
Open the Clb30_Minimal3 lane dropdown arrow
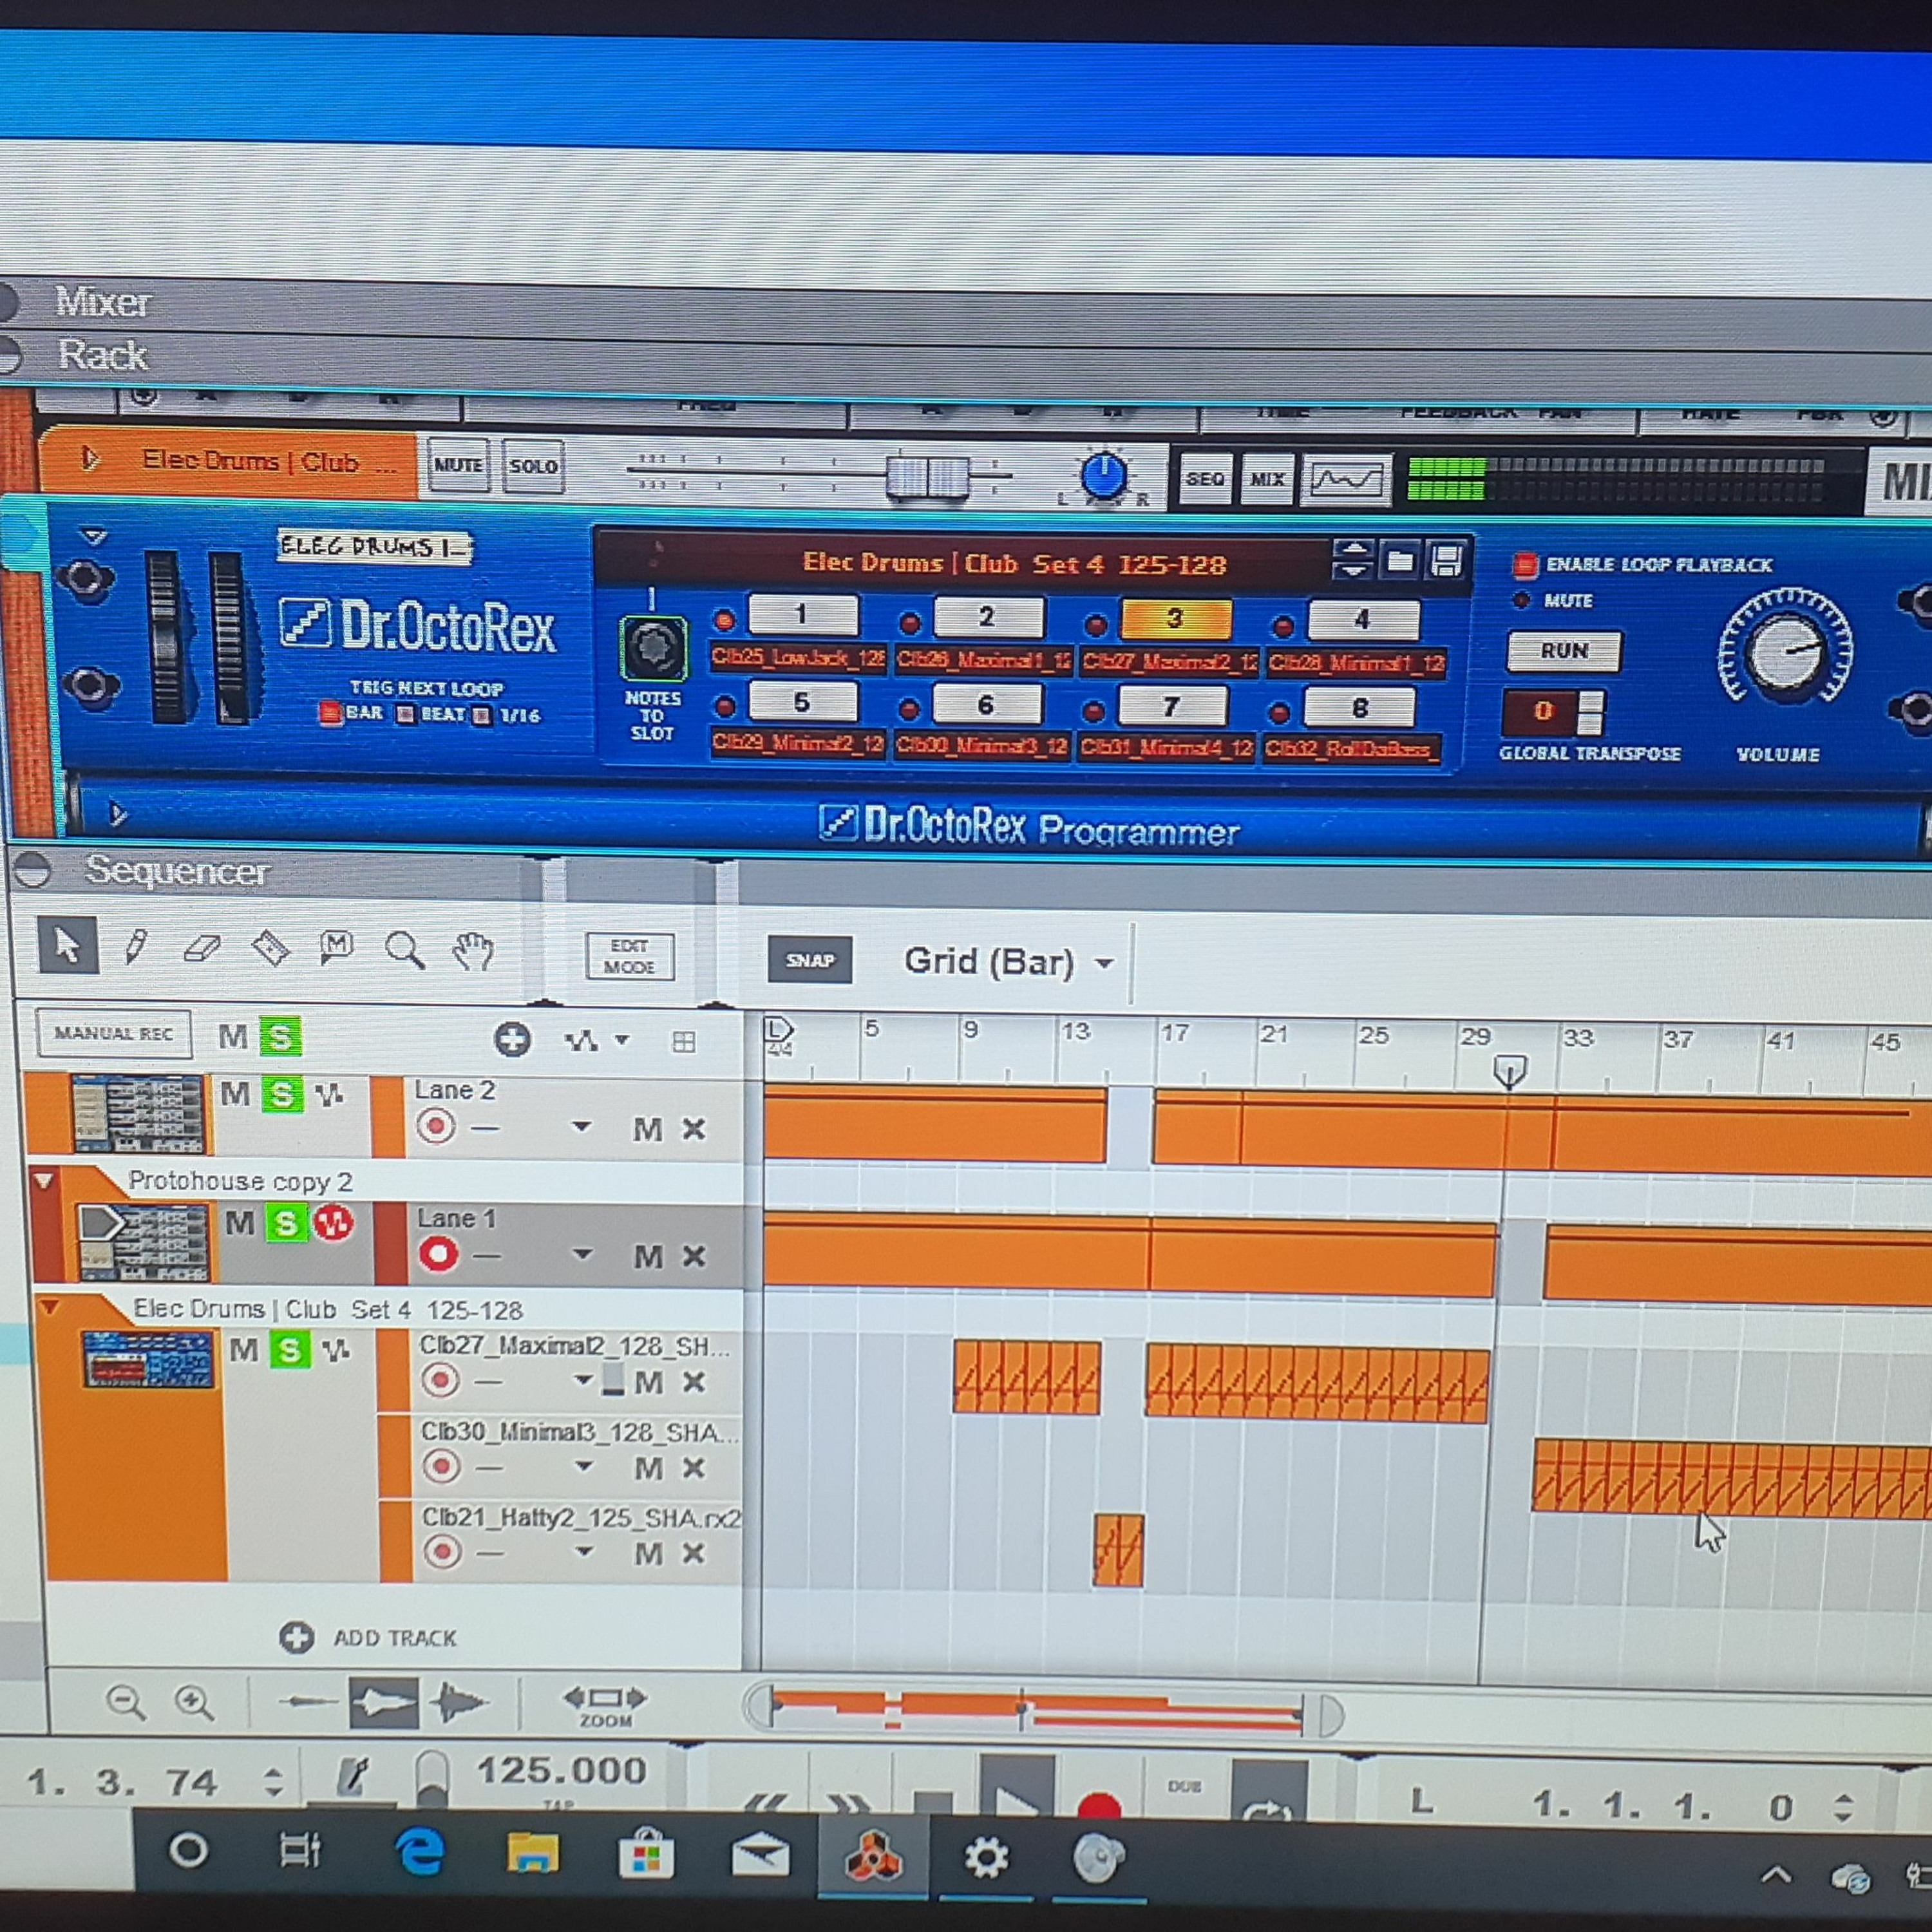(584, 1467)
